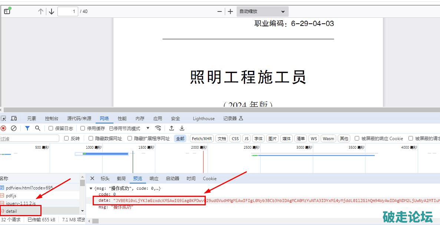Check the 停用缓存 option
Screen dimensions: 440x225
point(83,128)
